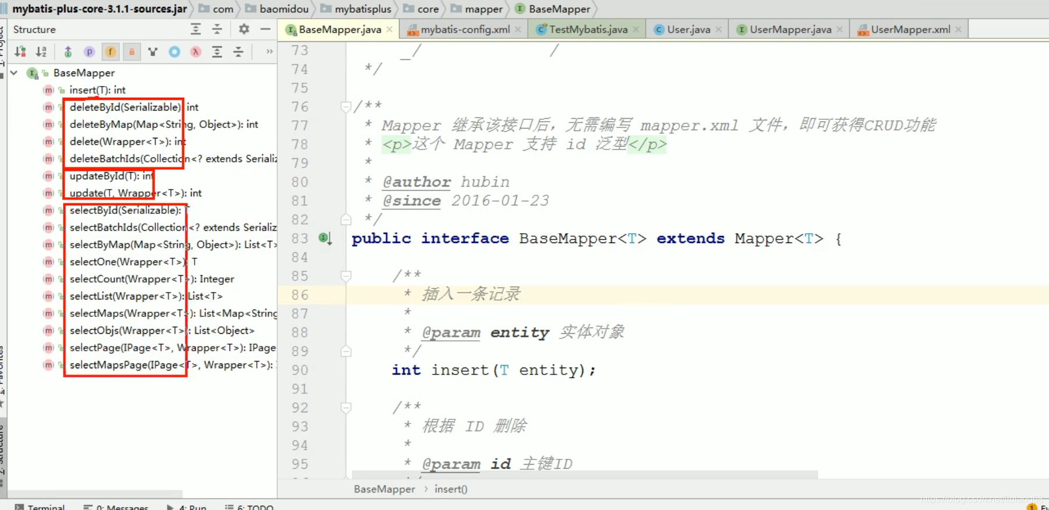
Task: Open Structure panel settings gear
Action: (x=244, y=29)
